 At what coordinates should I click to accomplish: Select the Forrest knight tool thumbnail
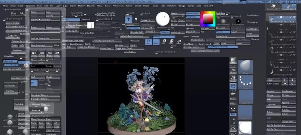coord(289,7)
